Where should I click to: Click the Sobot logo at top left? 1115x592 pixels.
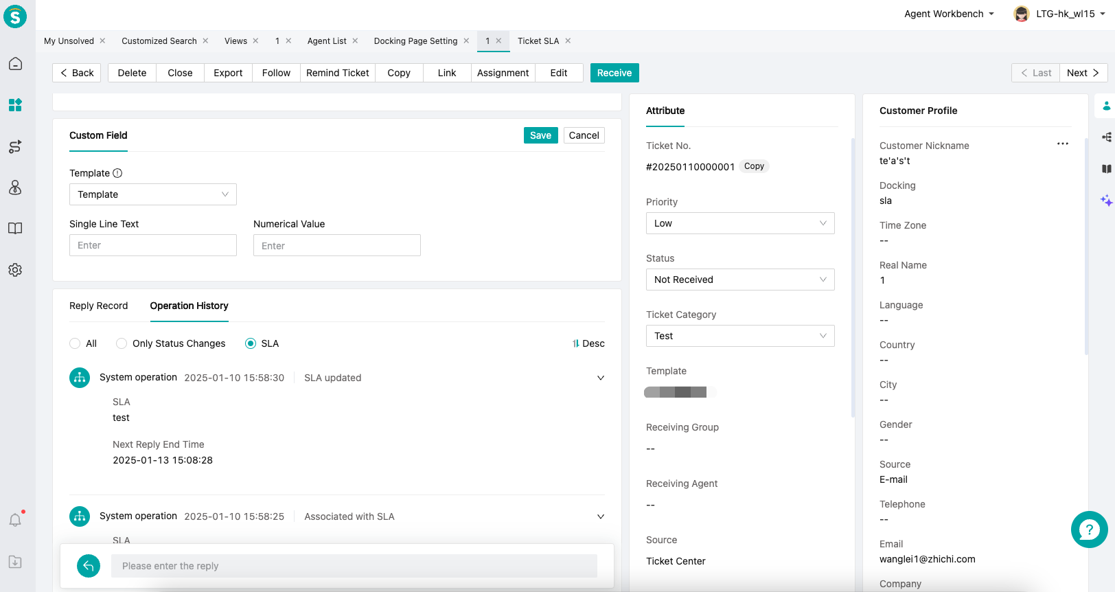pos(15,16)
